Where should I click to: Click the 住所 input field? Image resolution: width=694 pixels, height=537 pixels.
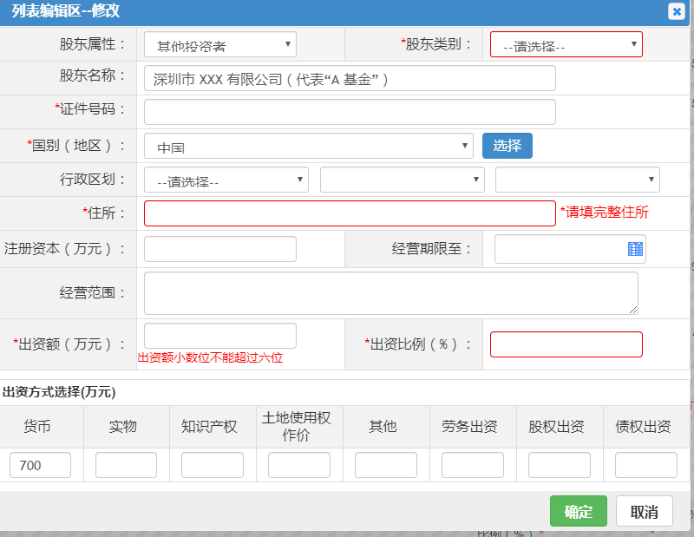coord(350,213)
